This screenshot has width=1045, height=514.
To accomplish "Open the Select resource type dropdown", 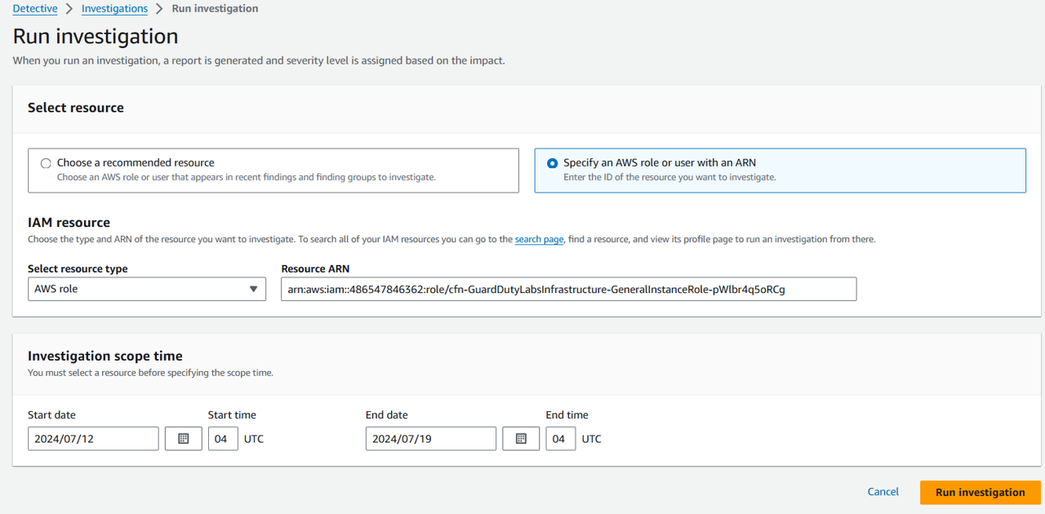I will pos(147,289).
